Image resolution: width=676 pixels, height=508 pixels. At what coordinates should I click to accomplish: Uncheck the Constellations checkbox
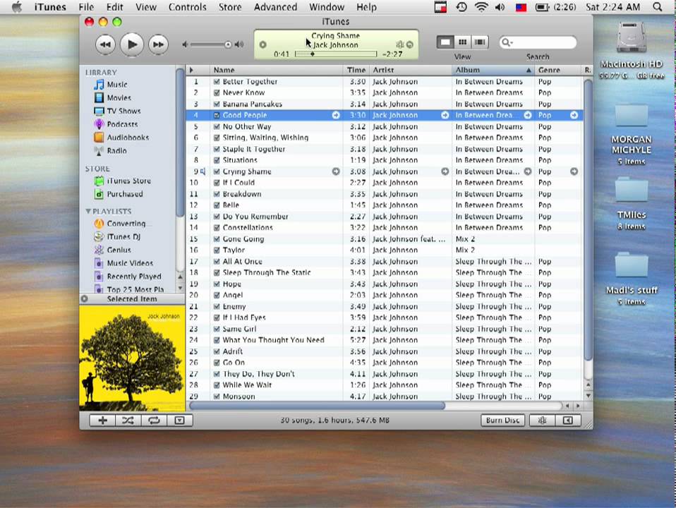[217, 228]
